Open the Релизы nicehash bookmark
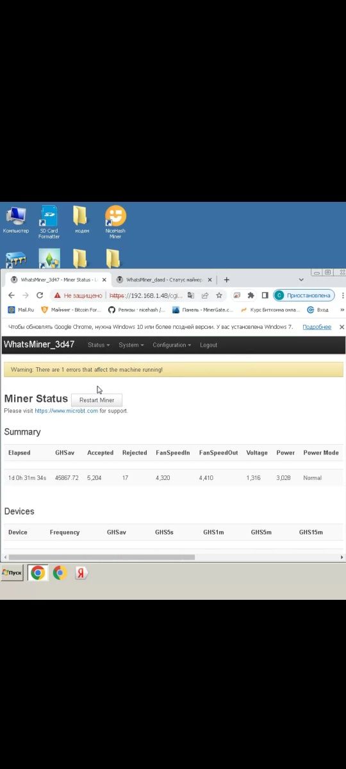 (x=136, y=310)
